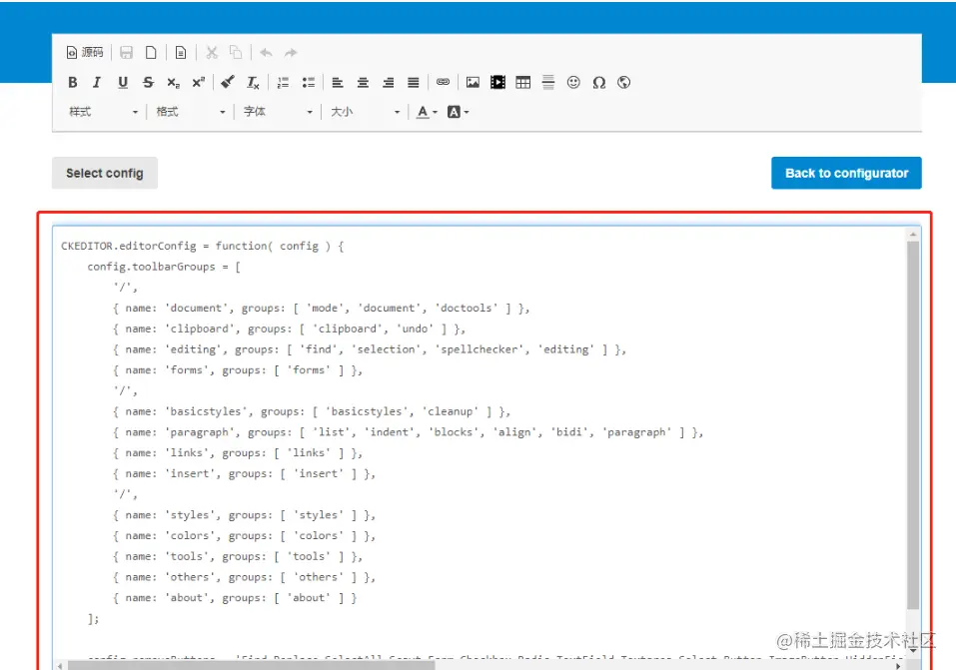Toggle bulleted list
Screen dimensions: 956x670
pyautogui.click(x=309, y=82)
